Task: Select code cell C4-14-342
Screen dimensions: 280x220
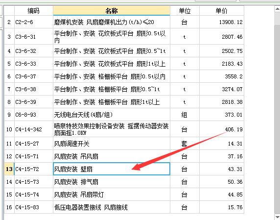Action: click(x=34, y=129)
